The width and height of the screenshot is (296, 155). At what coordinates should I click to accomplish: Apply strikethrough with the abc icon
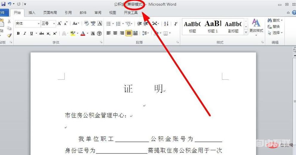[42, 33]
